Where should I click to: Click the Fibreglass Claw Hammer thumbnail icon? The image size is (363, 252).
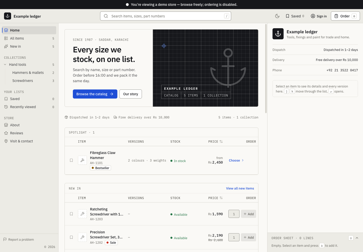click(x=82, y=160)
